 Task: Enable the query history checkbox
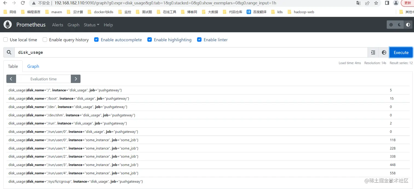[x=45, y=40]
